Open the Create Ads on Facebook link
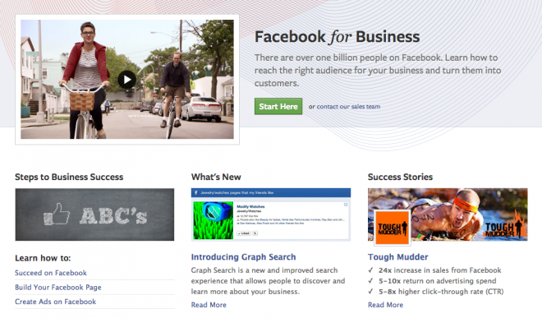The image size is (542, 318). tap(55, 302)
